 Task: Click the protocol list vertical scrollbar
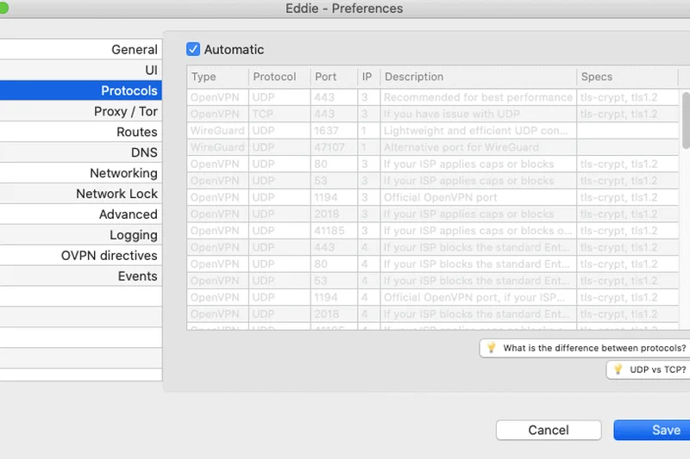click(x=686, y=121)
